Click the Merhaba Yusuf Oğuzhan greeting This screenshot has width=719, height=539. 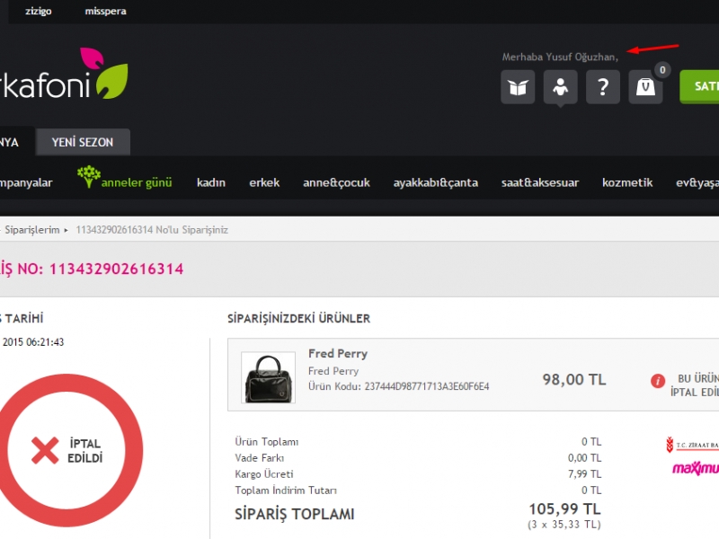point(560,57)
